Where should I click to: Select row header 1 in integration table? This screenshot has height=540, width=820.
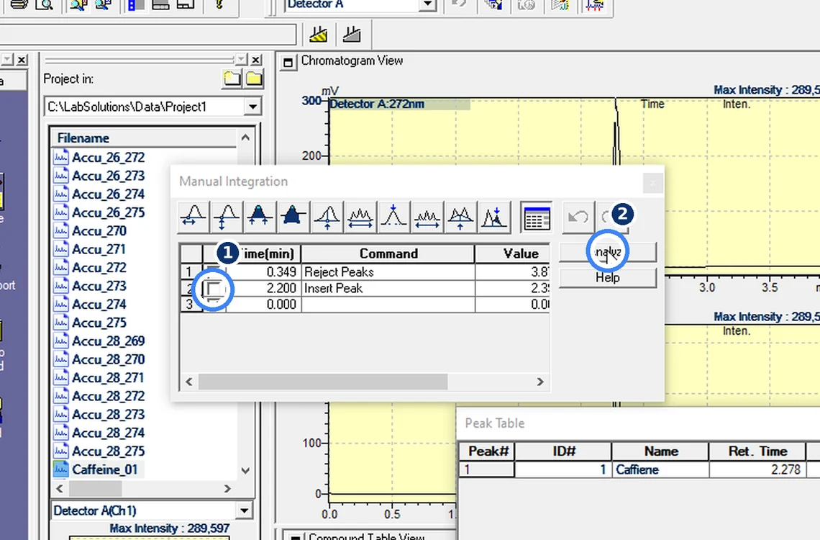tap(191, 272)
